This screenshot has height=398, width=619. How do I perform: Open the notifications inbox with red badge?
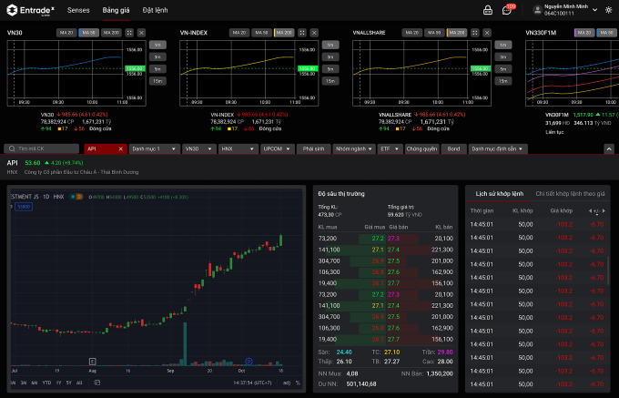(x=506, y=10)
